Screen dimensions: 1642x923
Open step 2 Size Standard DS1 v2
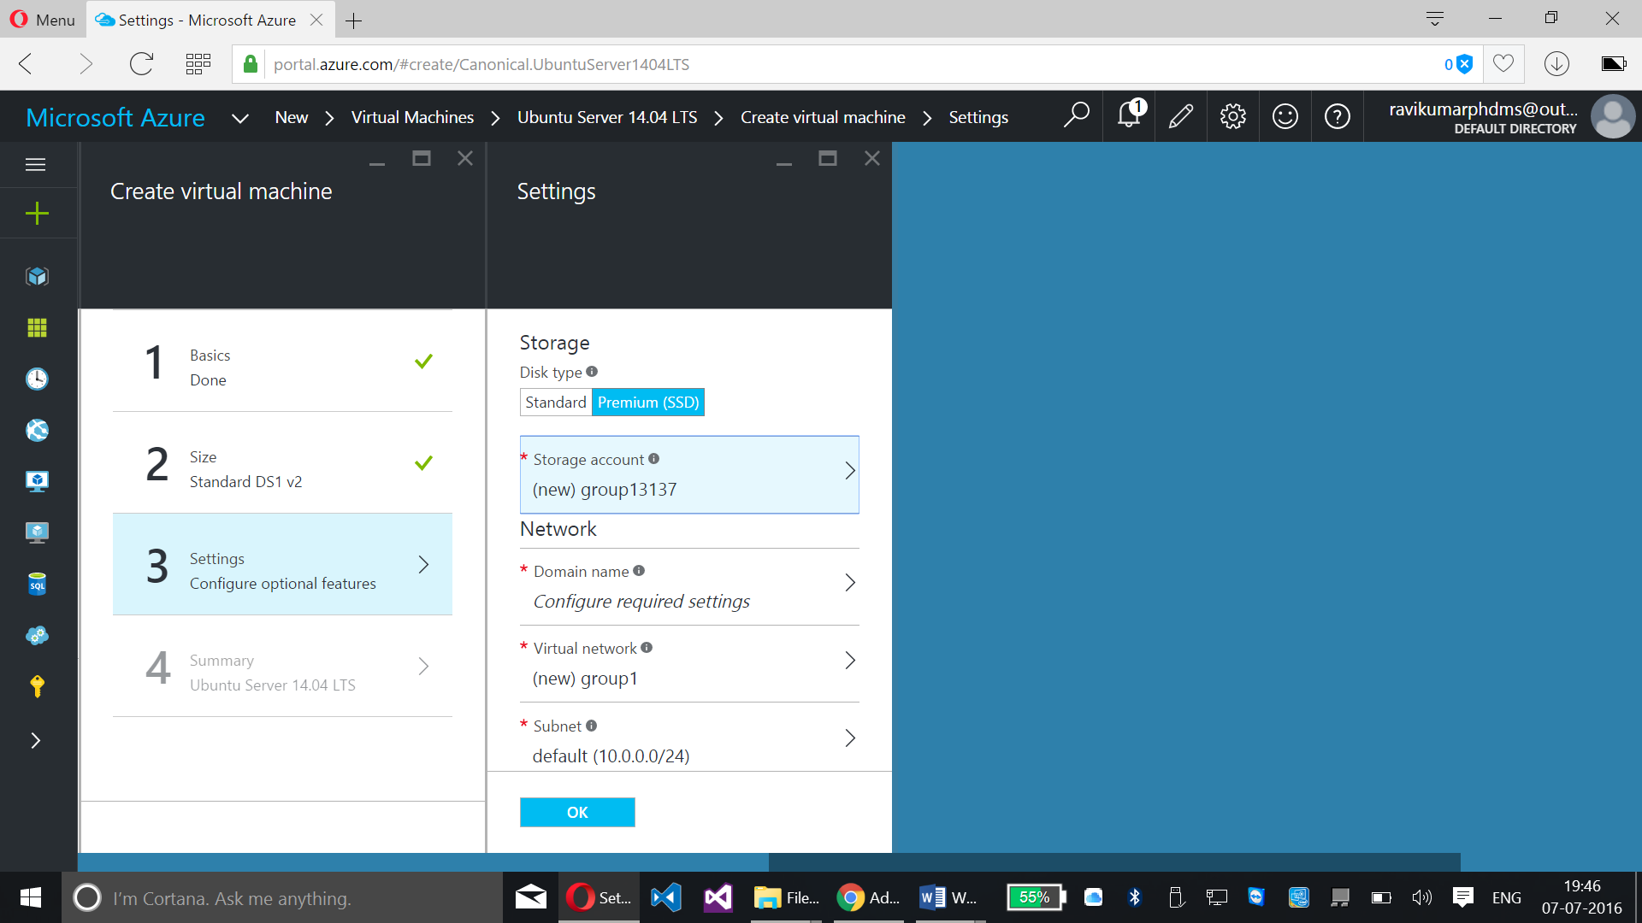(x=282, y=463)
